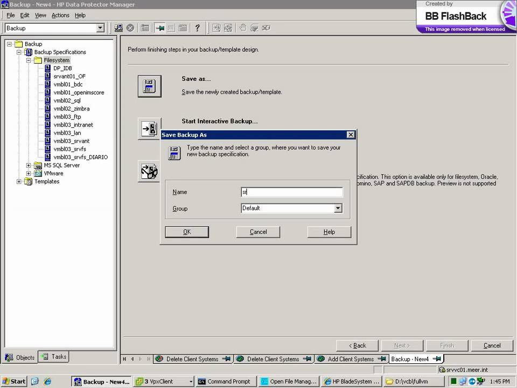The height and width of the screenshot is (388, 517).
Task: Click the Back wizard button
Action: point(358,345)
